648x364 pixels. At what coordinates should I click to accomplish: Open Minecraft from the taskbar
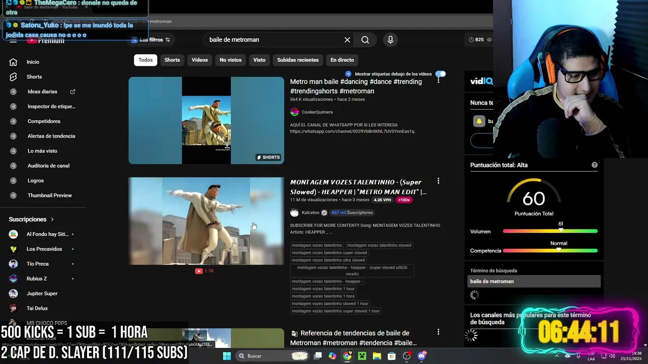tap(362, 356)
